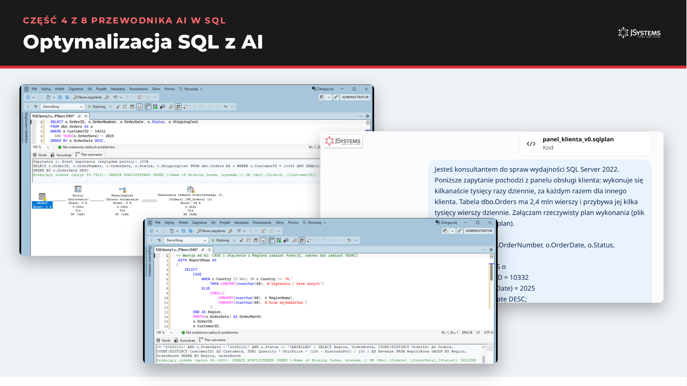Click the undo arrow in back window toolbar
This screenshot has width=687, height=386.
115,97
